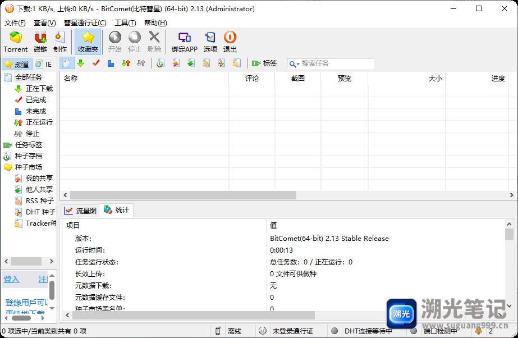Select 种子市场 folder in the sidebar tree
The image size is (518, 338).
(x=29, y=167)
